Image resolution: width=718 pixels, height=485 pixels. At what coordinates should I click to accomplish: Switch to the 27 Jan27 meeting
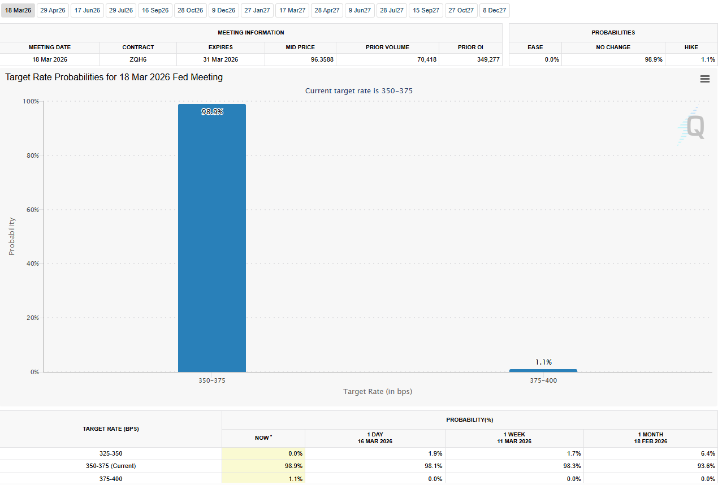point(257,10)
